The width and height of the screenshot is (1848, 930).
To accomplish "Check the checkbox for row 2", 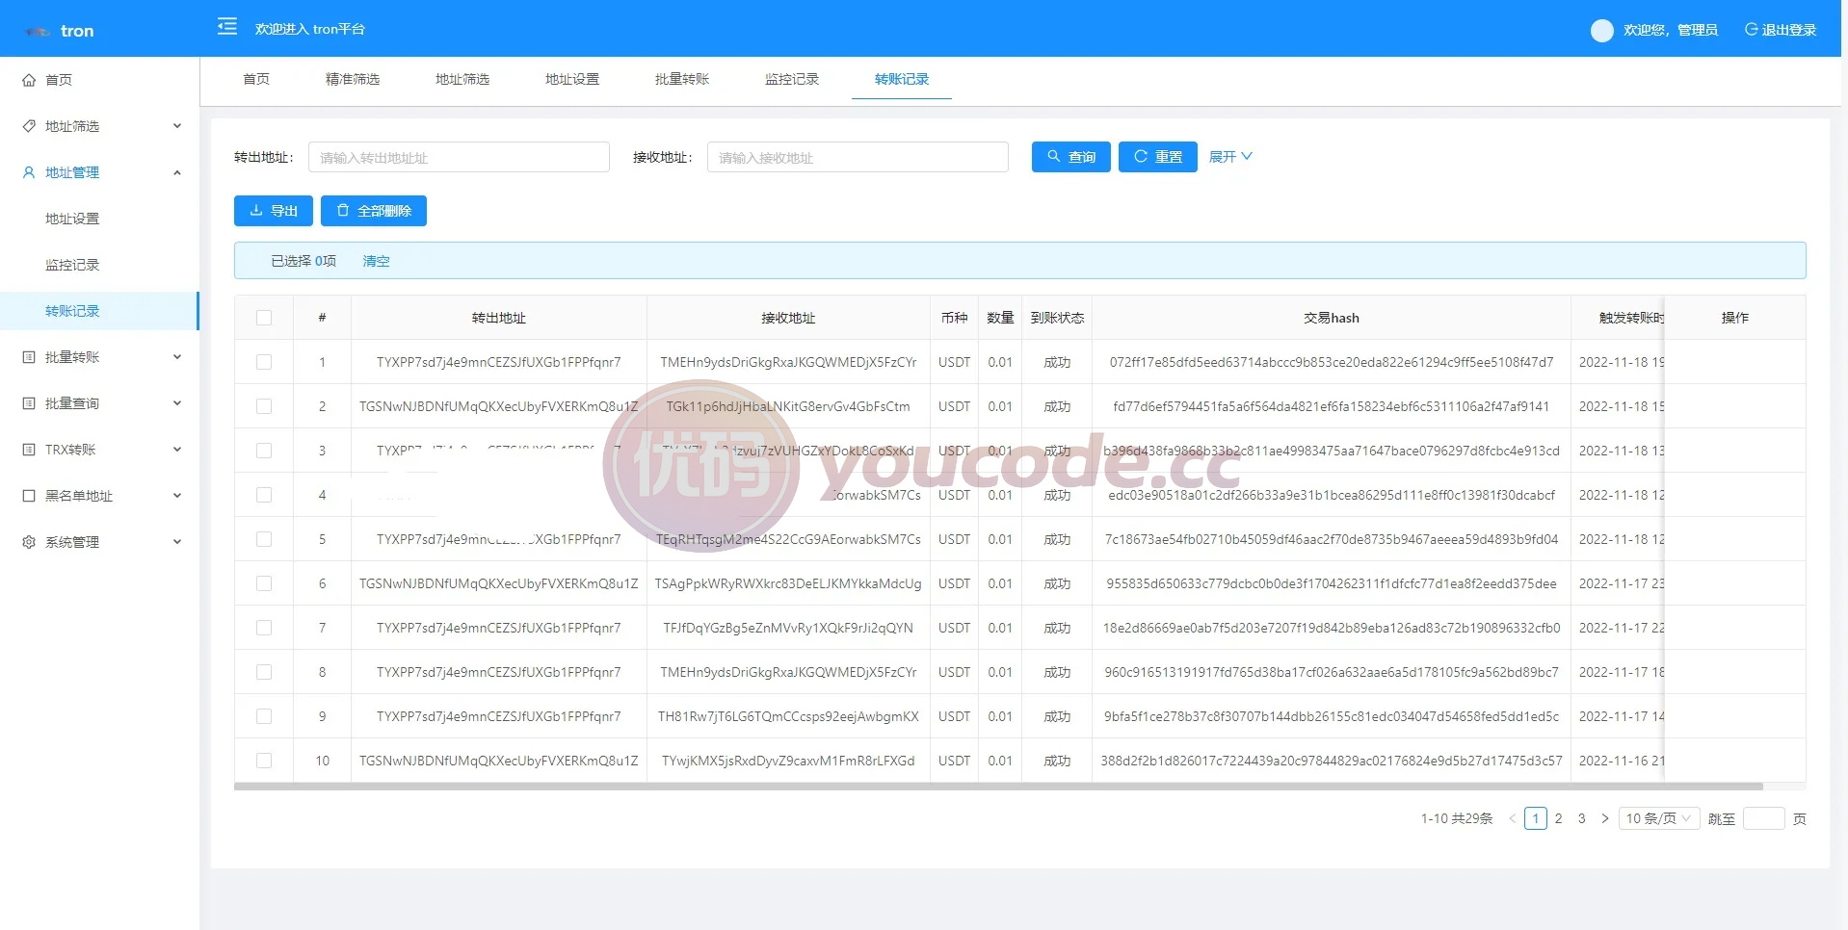I will click(264, 406).
